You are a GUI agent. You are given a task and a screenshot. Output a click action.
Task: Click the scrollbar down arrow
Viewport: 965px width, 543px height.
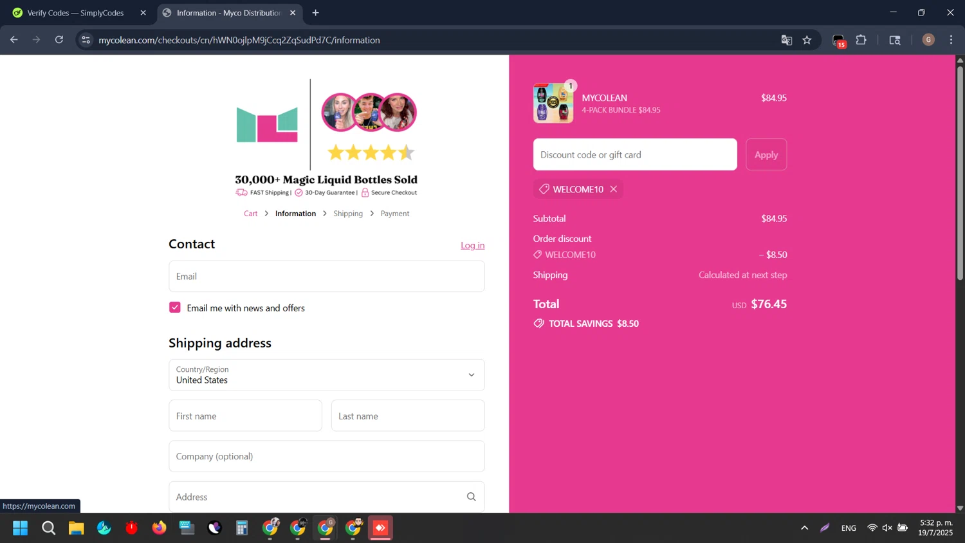(960, 508)
